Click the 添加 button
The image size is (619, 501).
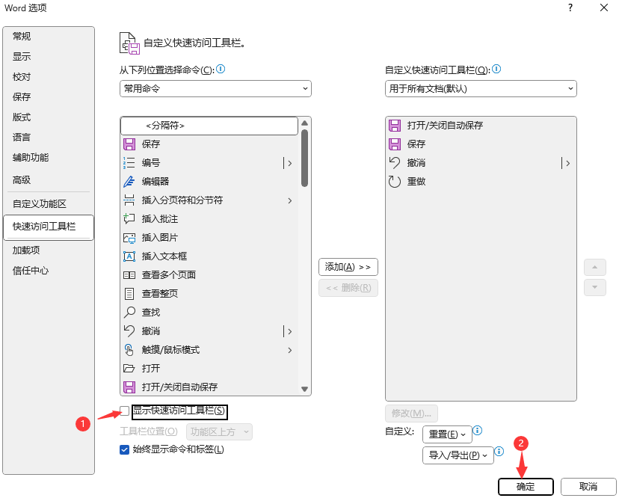[348, 267]
